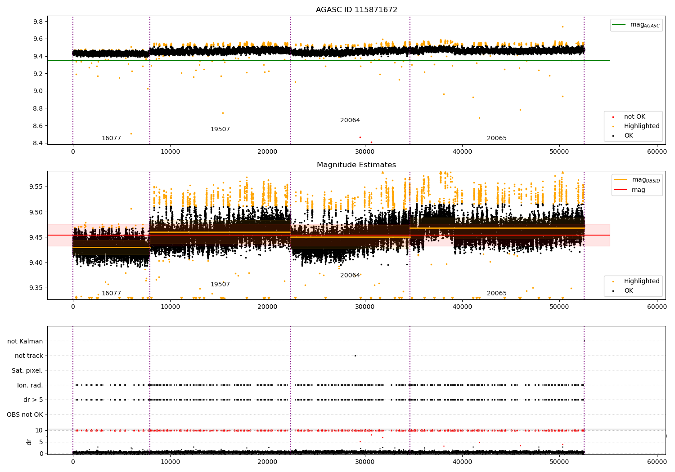
Task: Select the mag AGASC legend entry
Action: (x=636, y=25)
